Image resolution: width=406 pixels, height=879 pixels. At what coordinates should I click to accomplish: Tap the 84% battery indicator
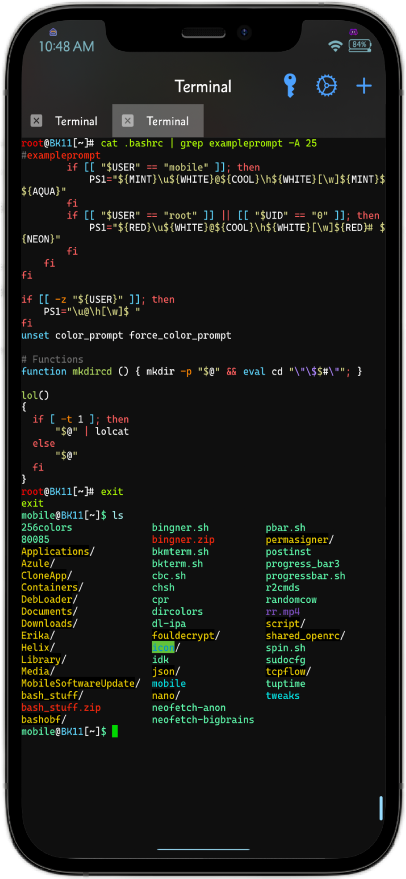tap(360, 45)
